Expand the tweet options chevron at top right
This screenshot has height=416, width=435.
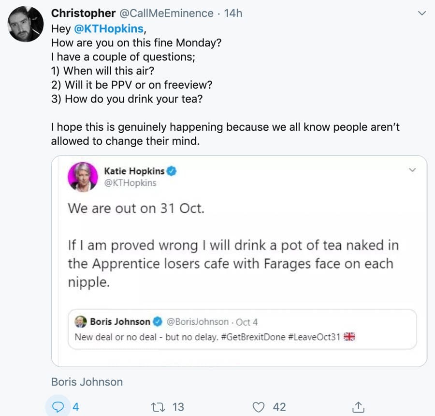click(x=422, y=14)
